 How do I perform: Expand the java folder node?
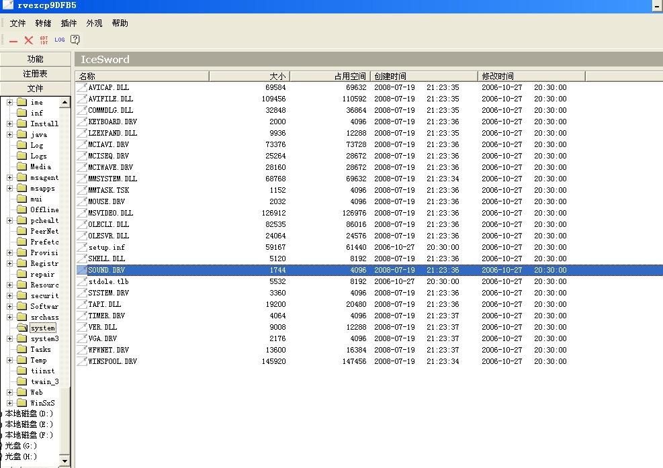click(x=9, y=134)
